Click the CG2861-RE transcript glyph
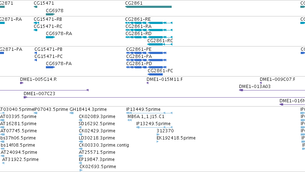Image resolution: width=305 pixels, height=172 pixels. pyautogui.click(x=149, y=23)
